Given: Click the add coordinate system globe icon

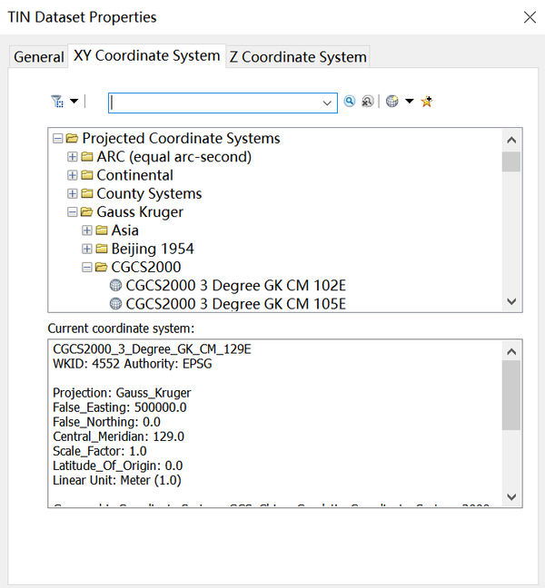Looking at the screenshot, I should coord(391,103).
